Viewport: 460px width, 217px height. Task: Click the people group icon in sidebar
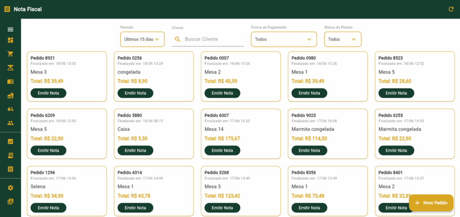10,123
